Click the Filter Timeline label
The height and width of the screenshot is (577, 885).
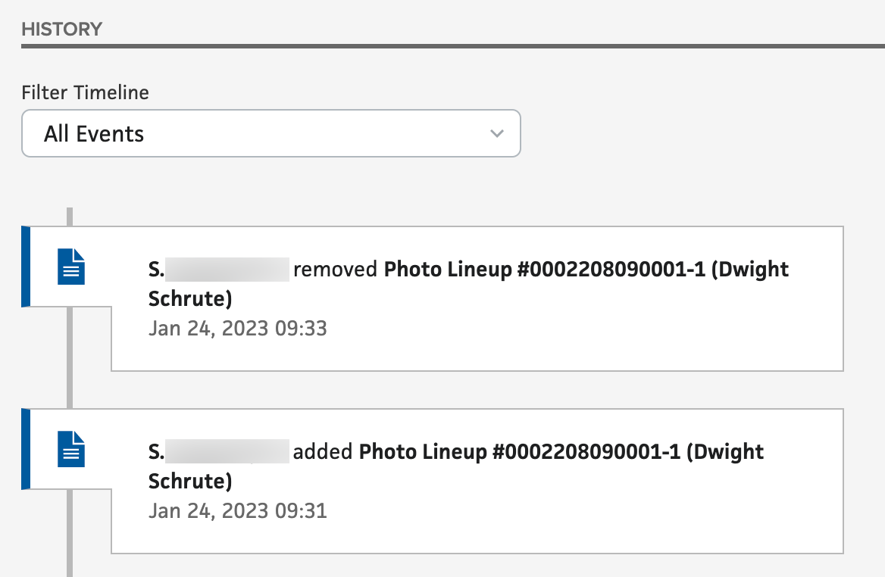[85, 92]
